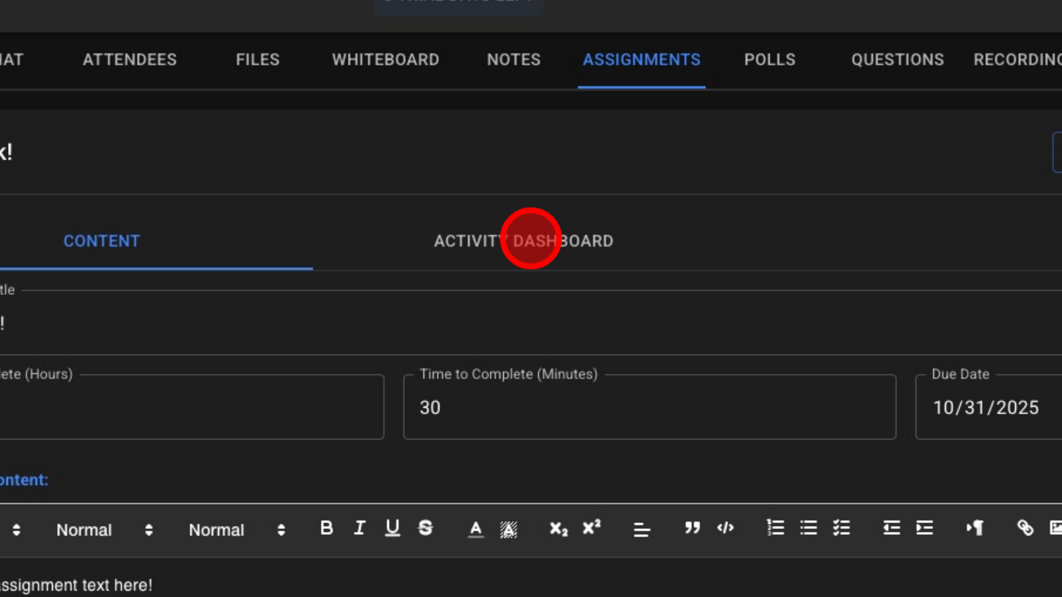Image resolution: width=1062 pixels, height=597 pixels.
Task: Open the text alignment dropdown
Action: pos(642,530)
